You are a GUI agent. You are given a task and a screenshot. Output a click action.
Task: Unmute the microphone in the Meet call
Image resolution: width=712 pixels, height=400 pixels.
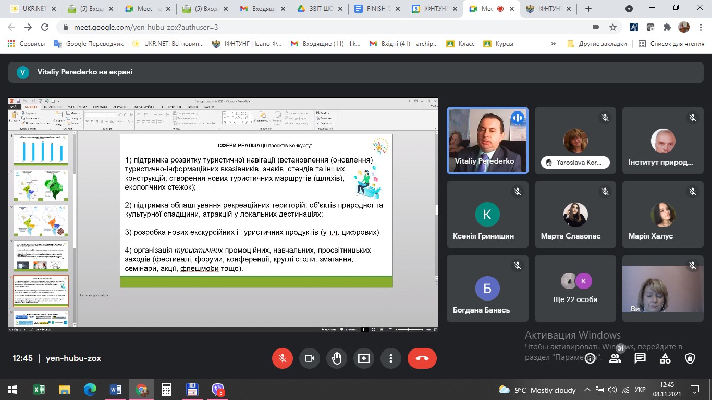[283, 358]
